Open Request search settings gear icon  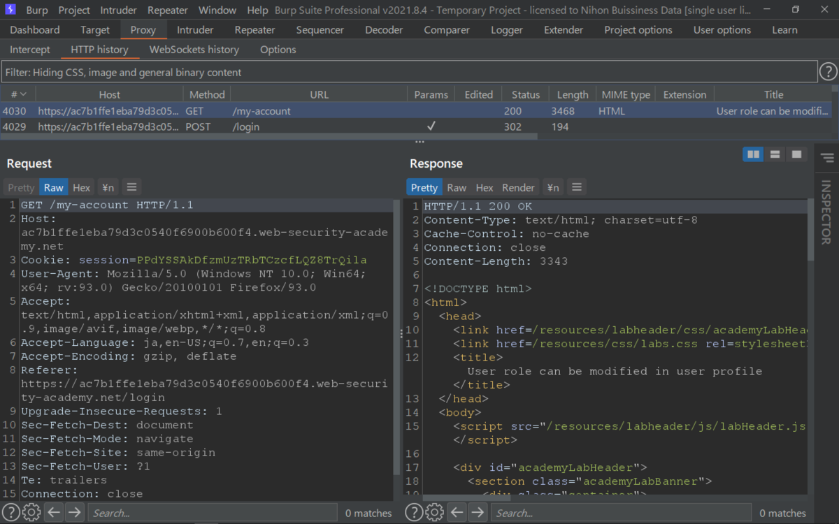31,512
